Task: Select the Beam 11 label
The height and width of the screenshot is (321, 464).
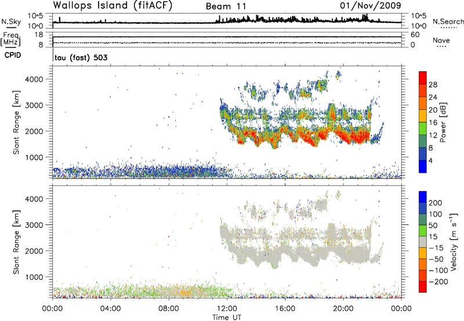Action: coord(226,6)
